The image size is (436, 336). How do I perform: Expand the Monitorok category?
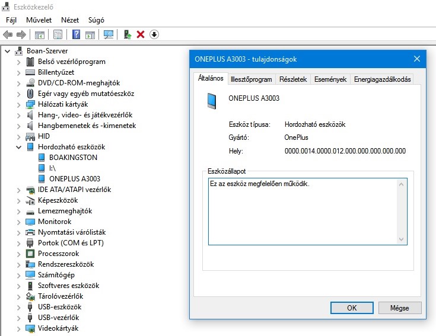pos(18,222)
